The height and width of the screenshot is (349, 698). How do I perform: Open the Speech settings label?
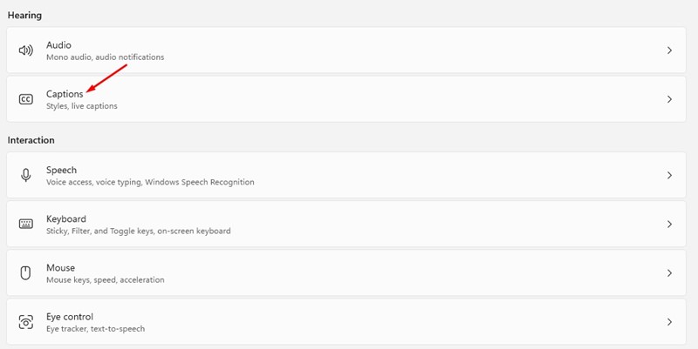click(61, 170)
